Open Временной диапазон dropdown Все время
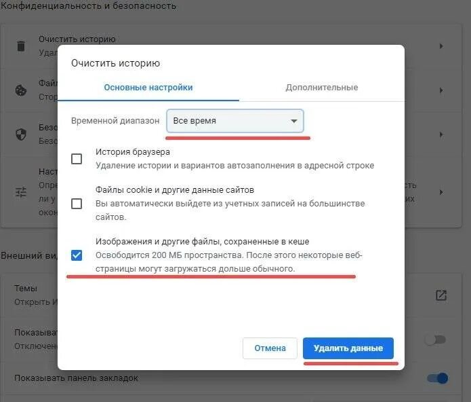 pos(235,121)
